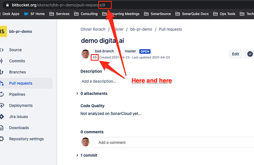Click the Not analyzed on SonarCloud text
Screen dimensions: 254x165
[111, 114]
